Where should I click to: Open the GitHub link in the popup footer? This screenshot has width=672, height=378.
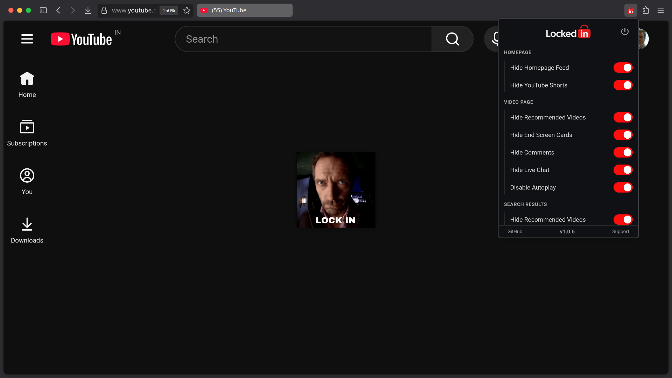tap(514, 231)
